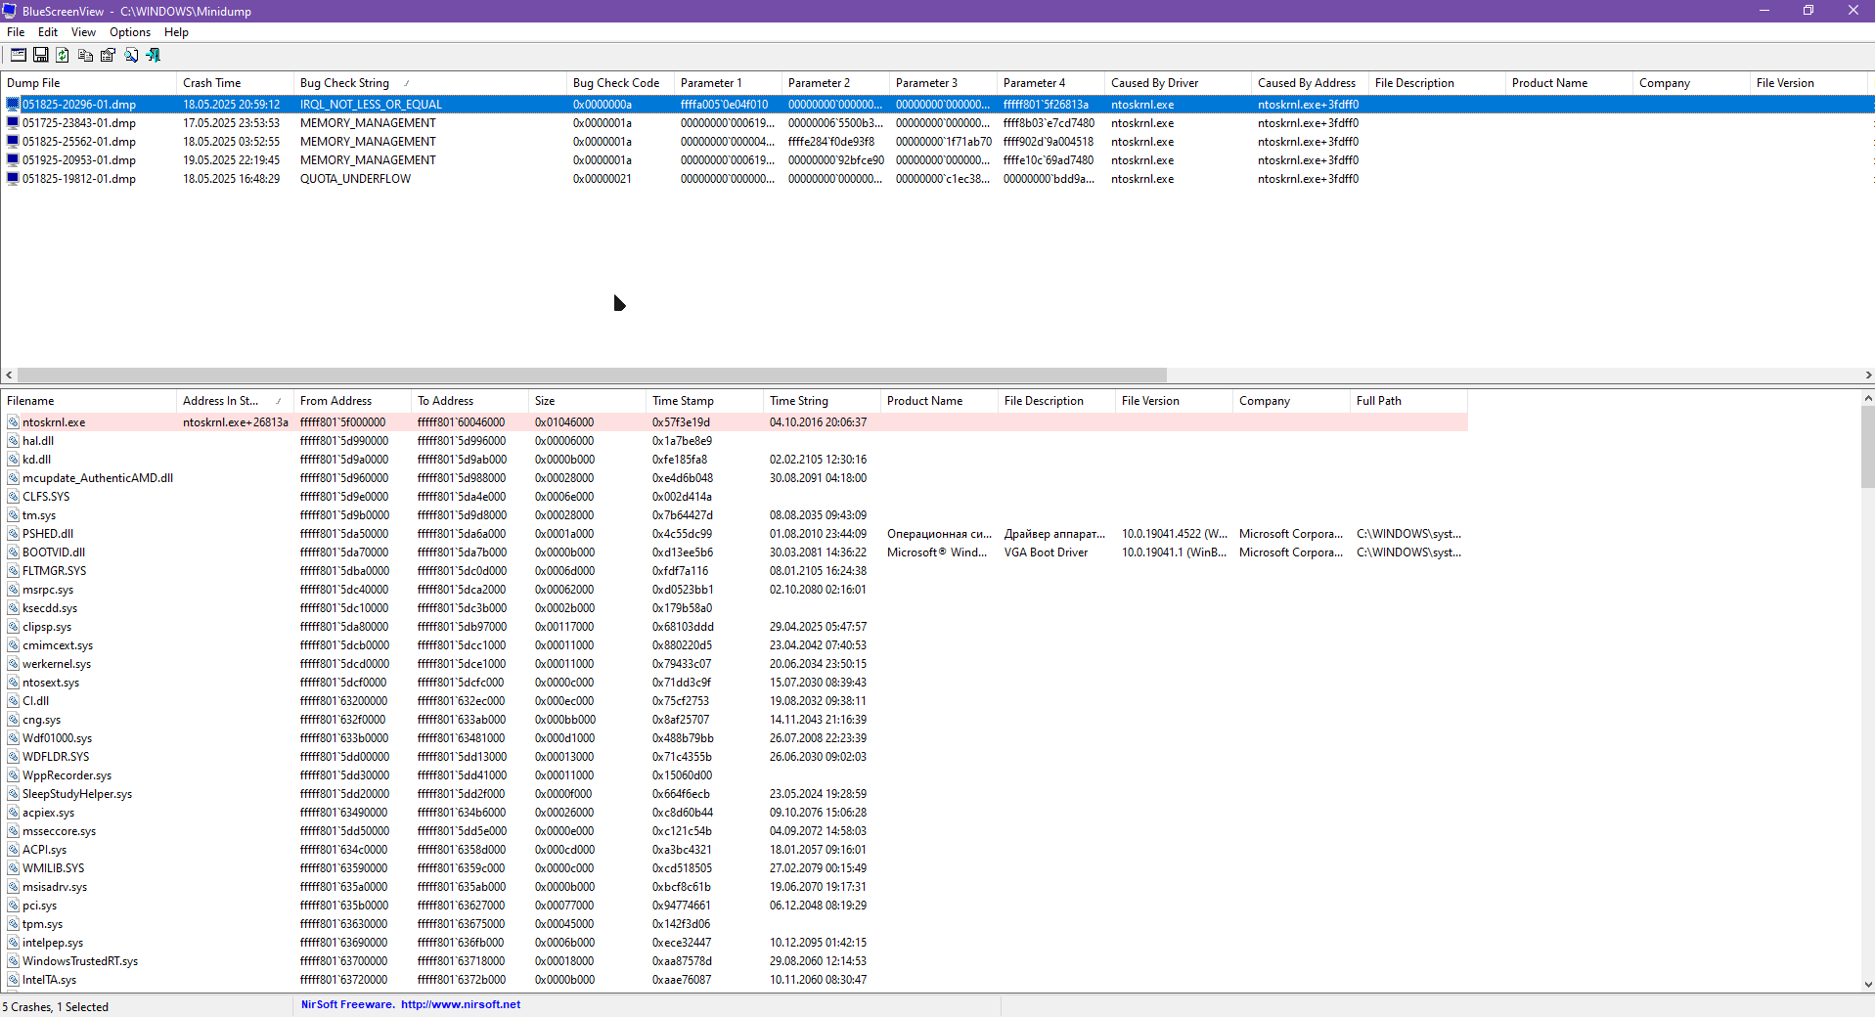Click the ACPI.sys file icon
The width and height of the screenshot is (1875, 1017).
click(14, 850)
